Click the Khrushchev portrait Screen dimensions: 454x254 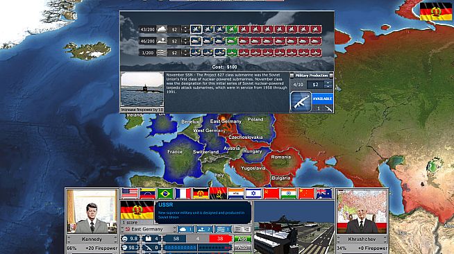coord(362,212)
